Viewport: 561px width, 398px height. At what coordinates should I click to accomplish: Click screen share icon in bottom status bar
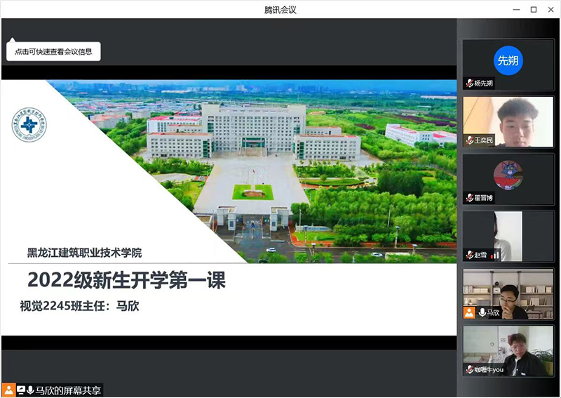tap(21, 390)
